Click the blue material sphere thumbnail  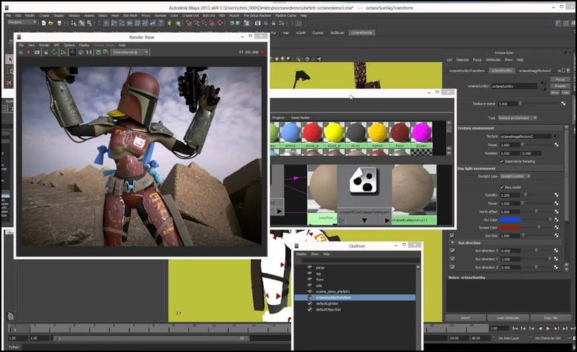click(291, 133)
